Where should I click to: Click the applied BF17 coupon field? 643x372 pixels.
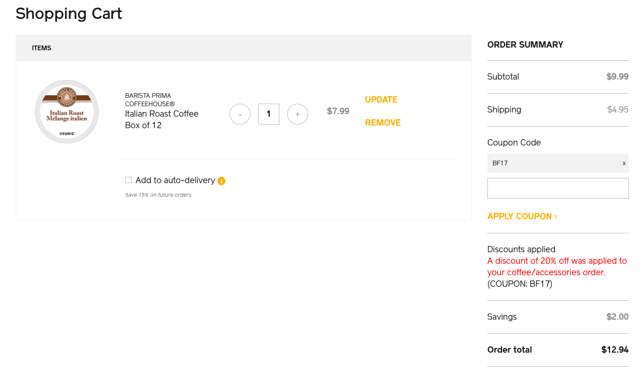tap(558, 163)
